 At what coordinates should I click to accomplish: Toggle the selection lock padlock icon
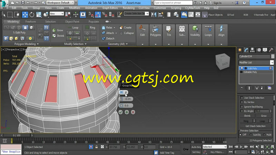(x=97, y=147)
